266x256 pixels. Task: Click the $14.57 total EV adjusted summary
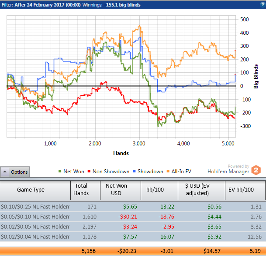(x=212, y=251)
